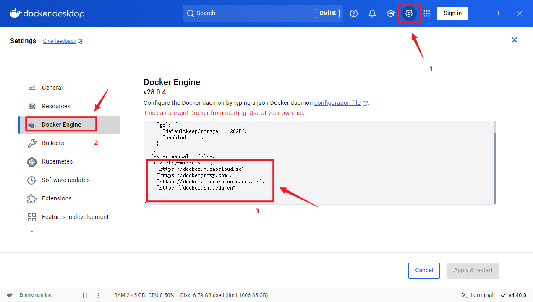Select Docker Engine in settings sidebar
Screen dimensions: 533x302
69,125
